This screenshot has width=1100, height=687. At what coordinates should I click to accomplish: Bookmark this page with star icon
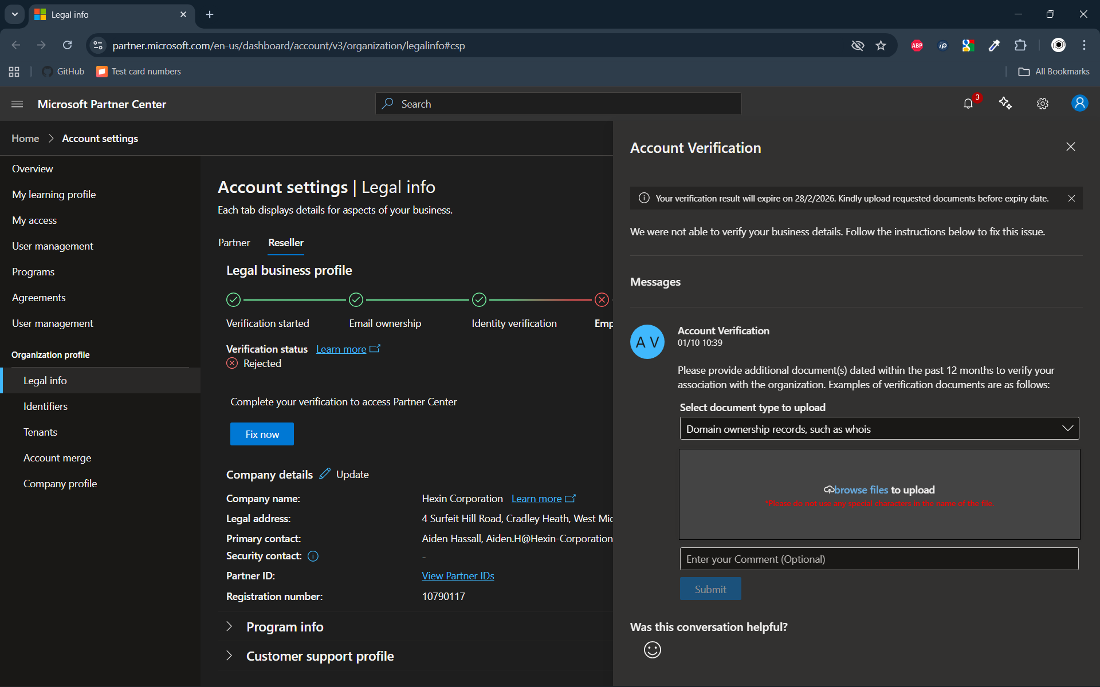pos(881,46)
